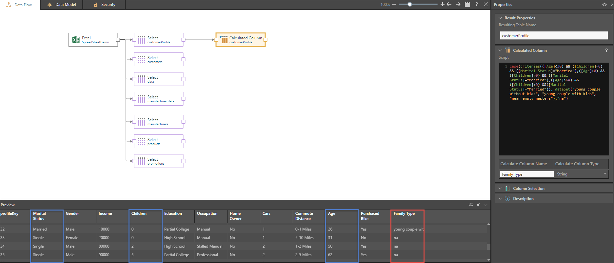Screen dimensions: 614x263
Task: Click the undo left arrow icon
Action: [449, 4]
